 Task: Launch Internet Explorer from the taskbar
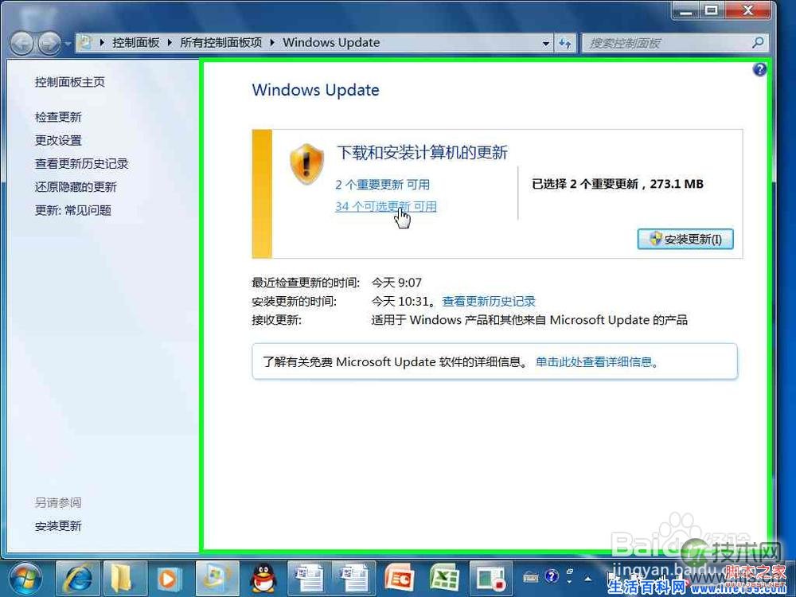(x=77, y=579)
